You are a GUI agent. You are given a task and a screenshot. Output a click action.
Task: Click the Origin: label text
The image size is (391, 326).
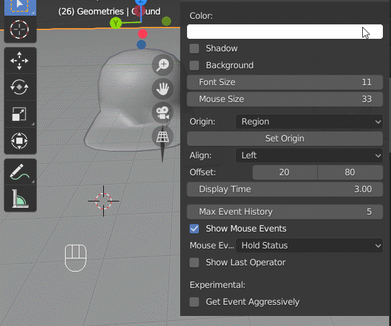tap(202, 122)
